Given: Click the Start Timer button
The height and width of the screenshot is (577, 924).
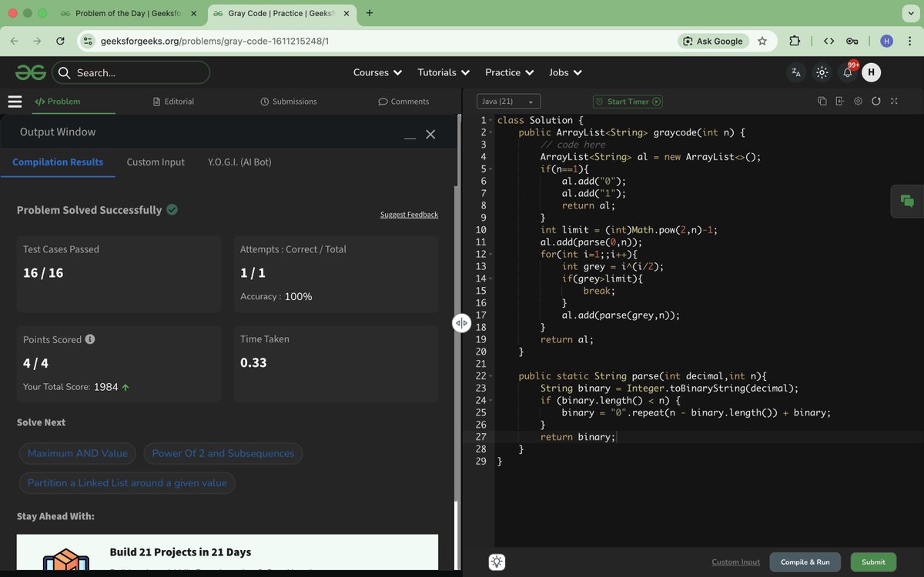Looking at the screenshot, I should tap(628, 102).
